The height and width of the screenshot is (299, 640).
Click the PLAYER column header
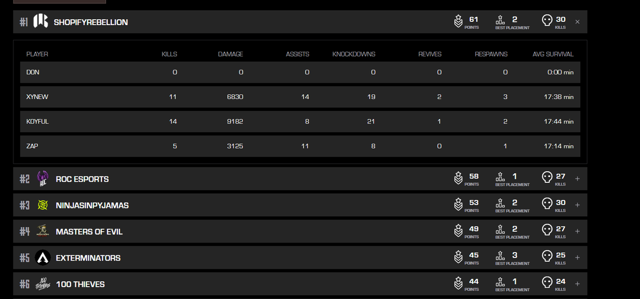(x=37, y=54)
